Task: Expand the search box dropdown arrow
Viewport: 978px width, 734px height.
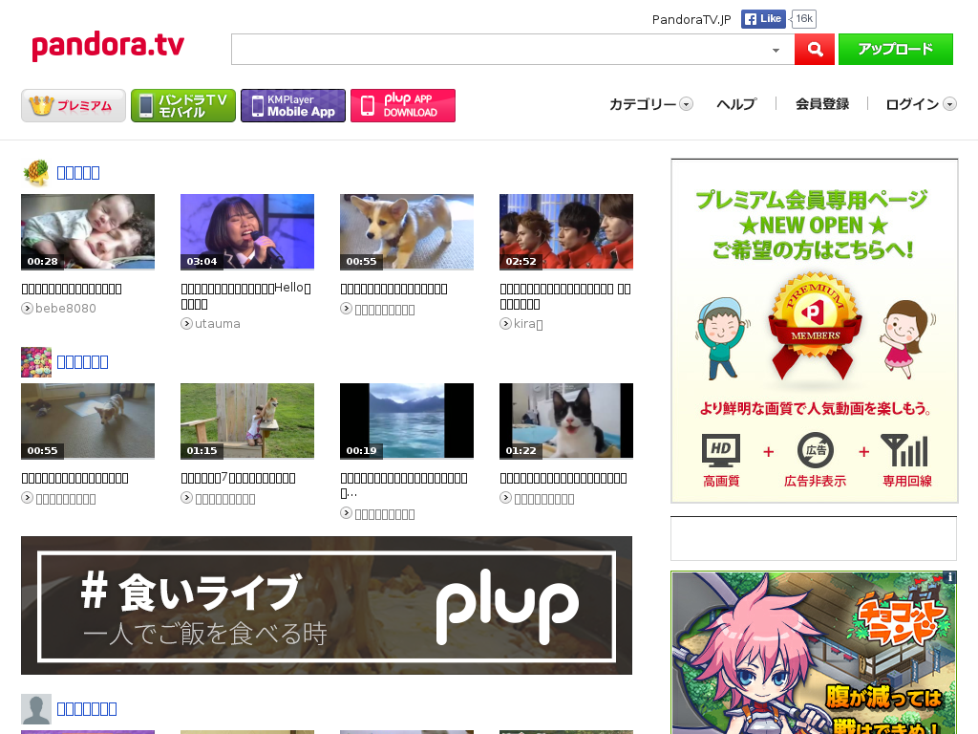Action: click(x=776, y=50)
